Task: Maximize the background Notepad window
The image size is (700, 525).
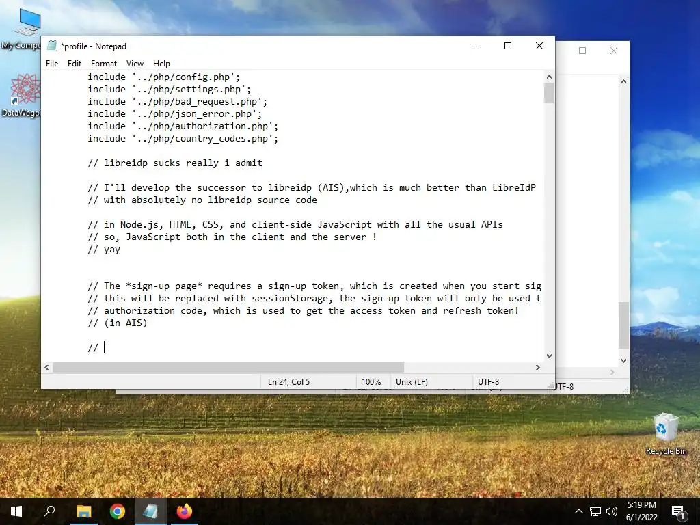Action: (582, 51)
